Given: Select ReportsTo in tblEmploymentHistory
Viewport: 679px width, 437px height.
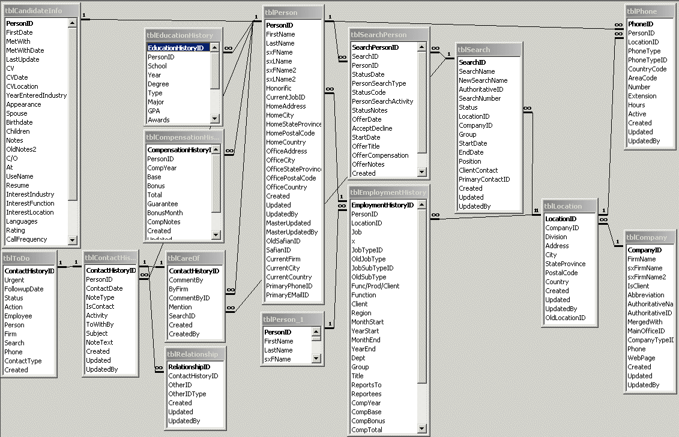Looking at the screenshot, I should point(366,385).
